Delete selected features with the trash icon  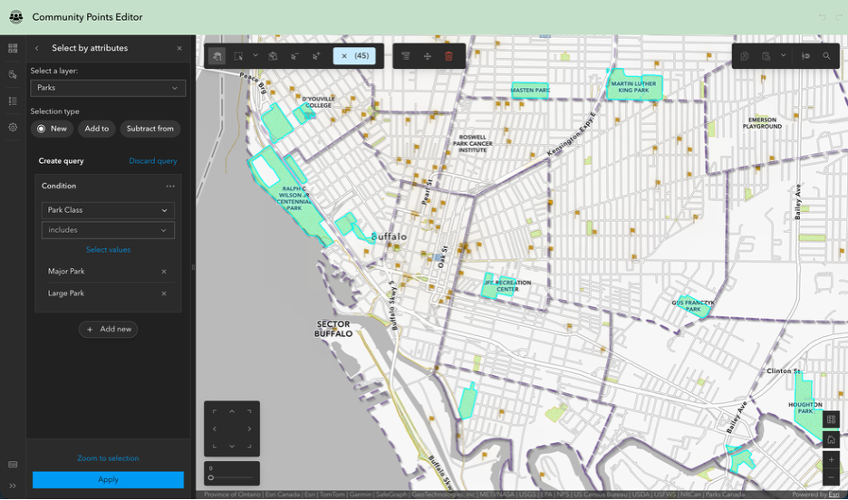448,56
